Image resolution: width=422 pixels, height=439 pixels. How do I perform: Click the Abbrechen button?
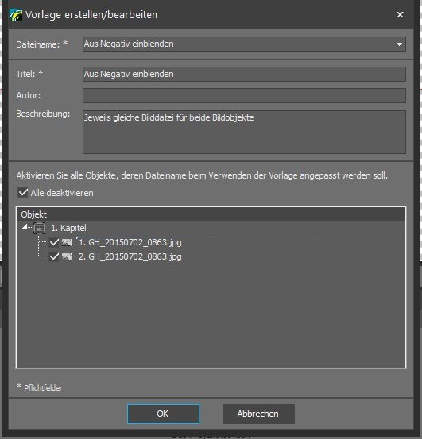[x=258, y=414]
